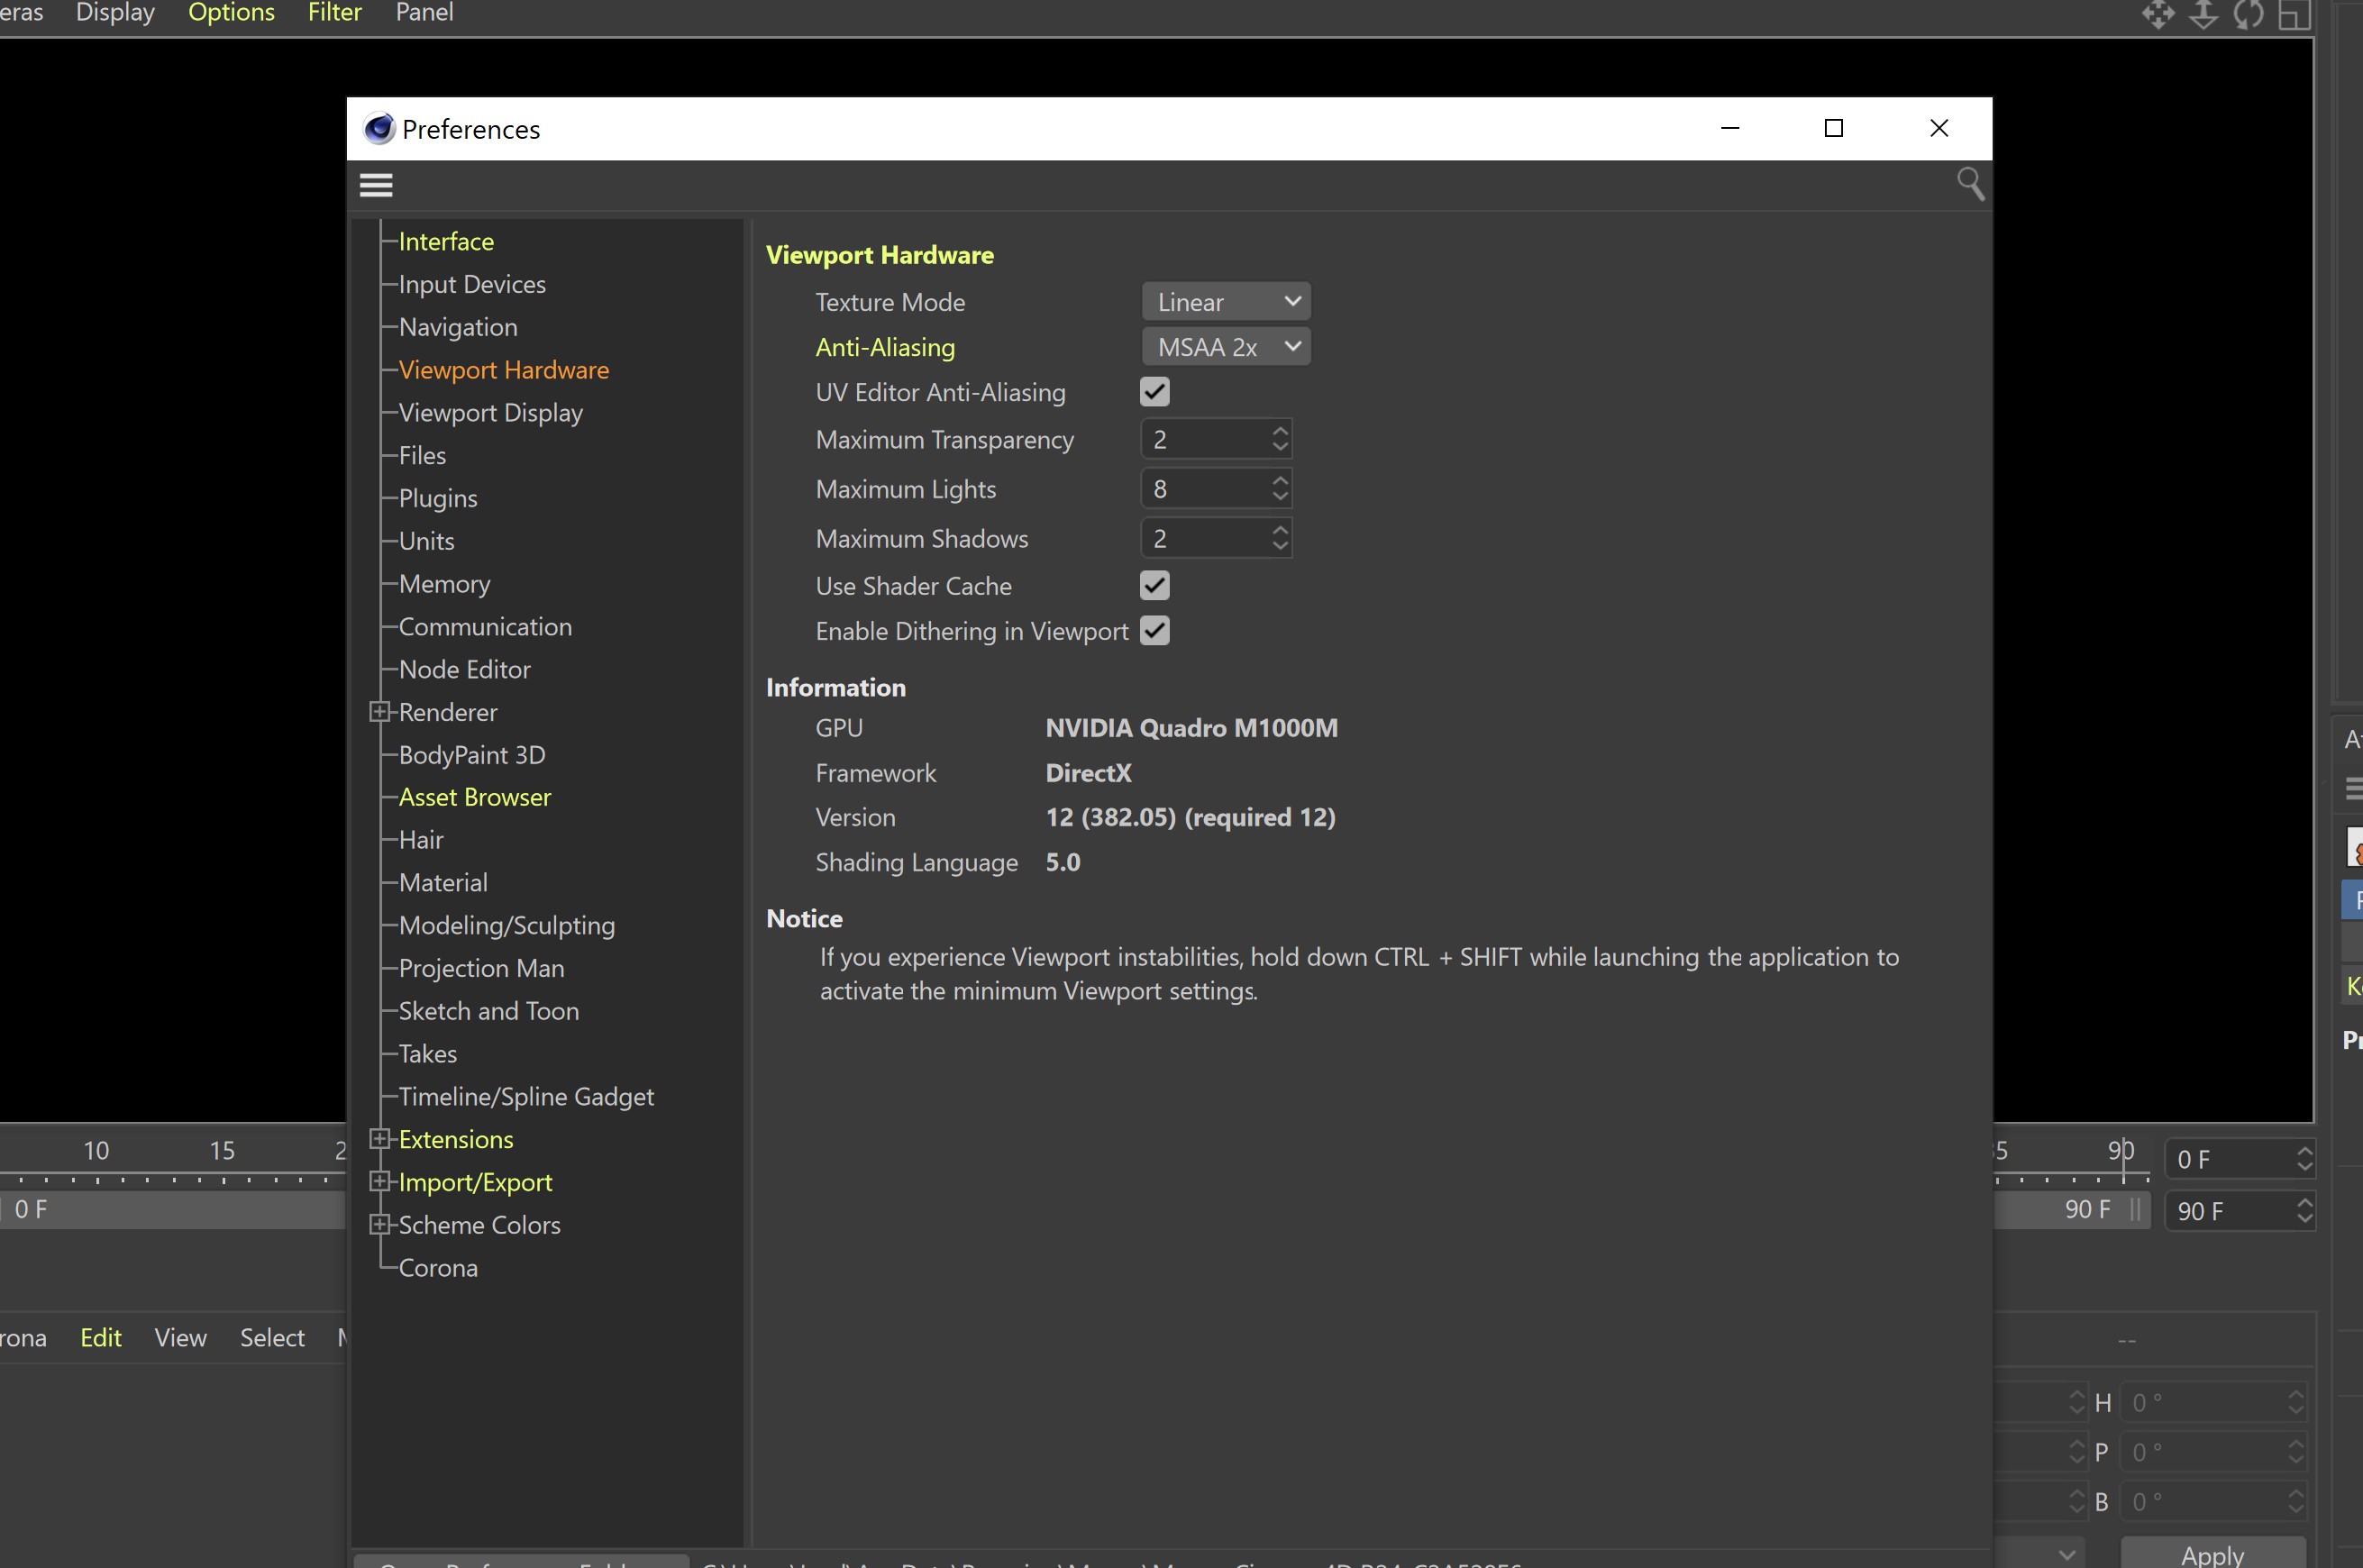This screenshot has height=1568, width=2363.
Task: Click the viewport zoom camera icon
Action: (x=2203, y=14)
